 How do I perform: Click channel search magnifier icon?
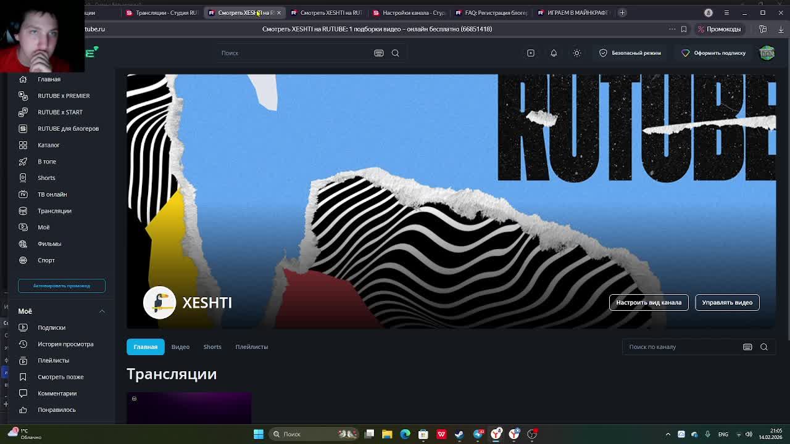pos(763,347)
